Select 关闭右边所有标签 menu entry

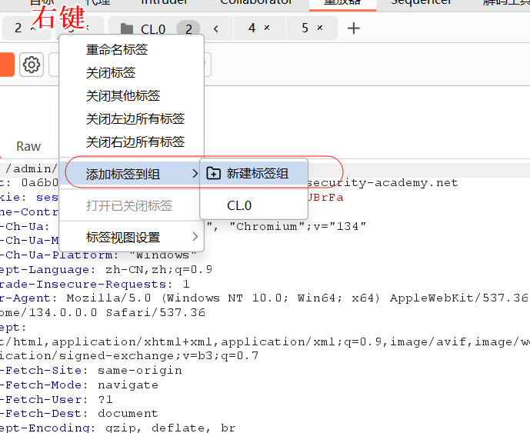pyautogui.click(x=132, y=142)
